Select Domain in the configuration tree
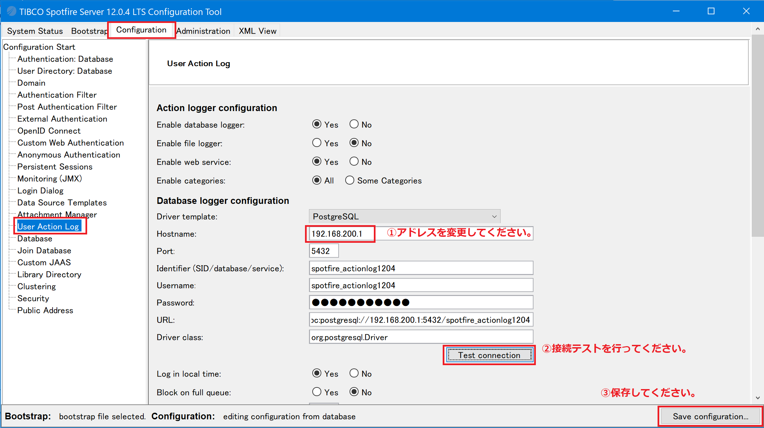The width and height of the screenshot is (764, 428). pyautogui.click(x=31, y=83)
